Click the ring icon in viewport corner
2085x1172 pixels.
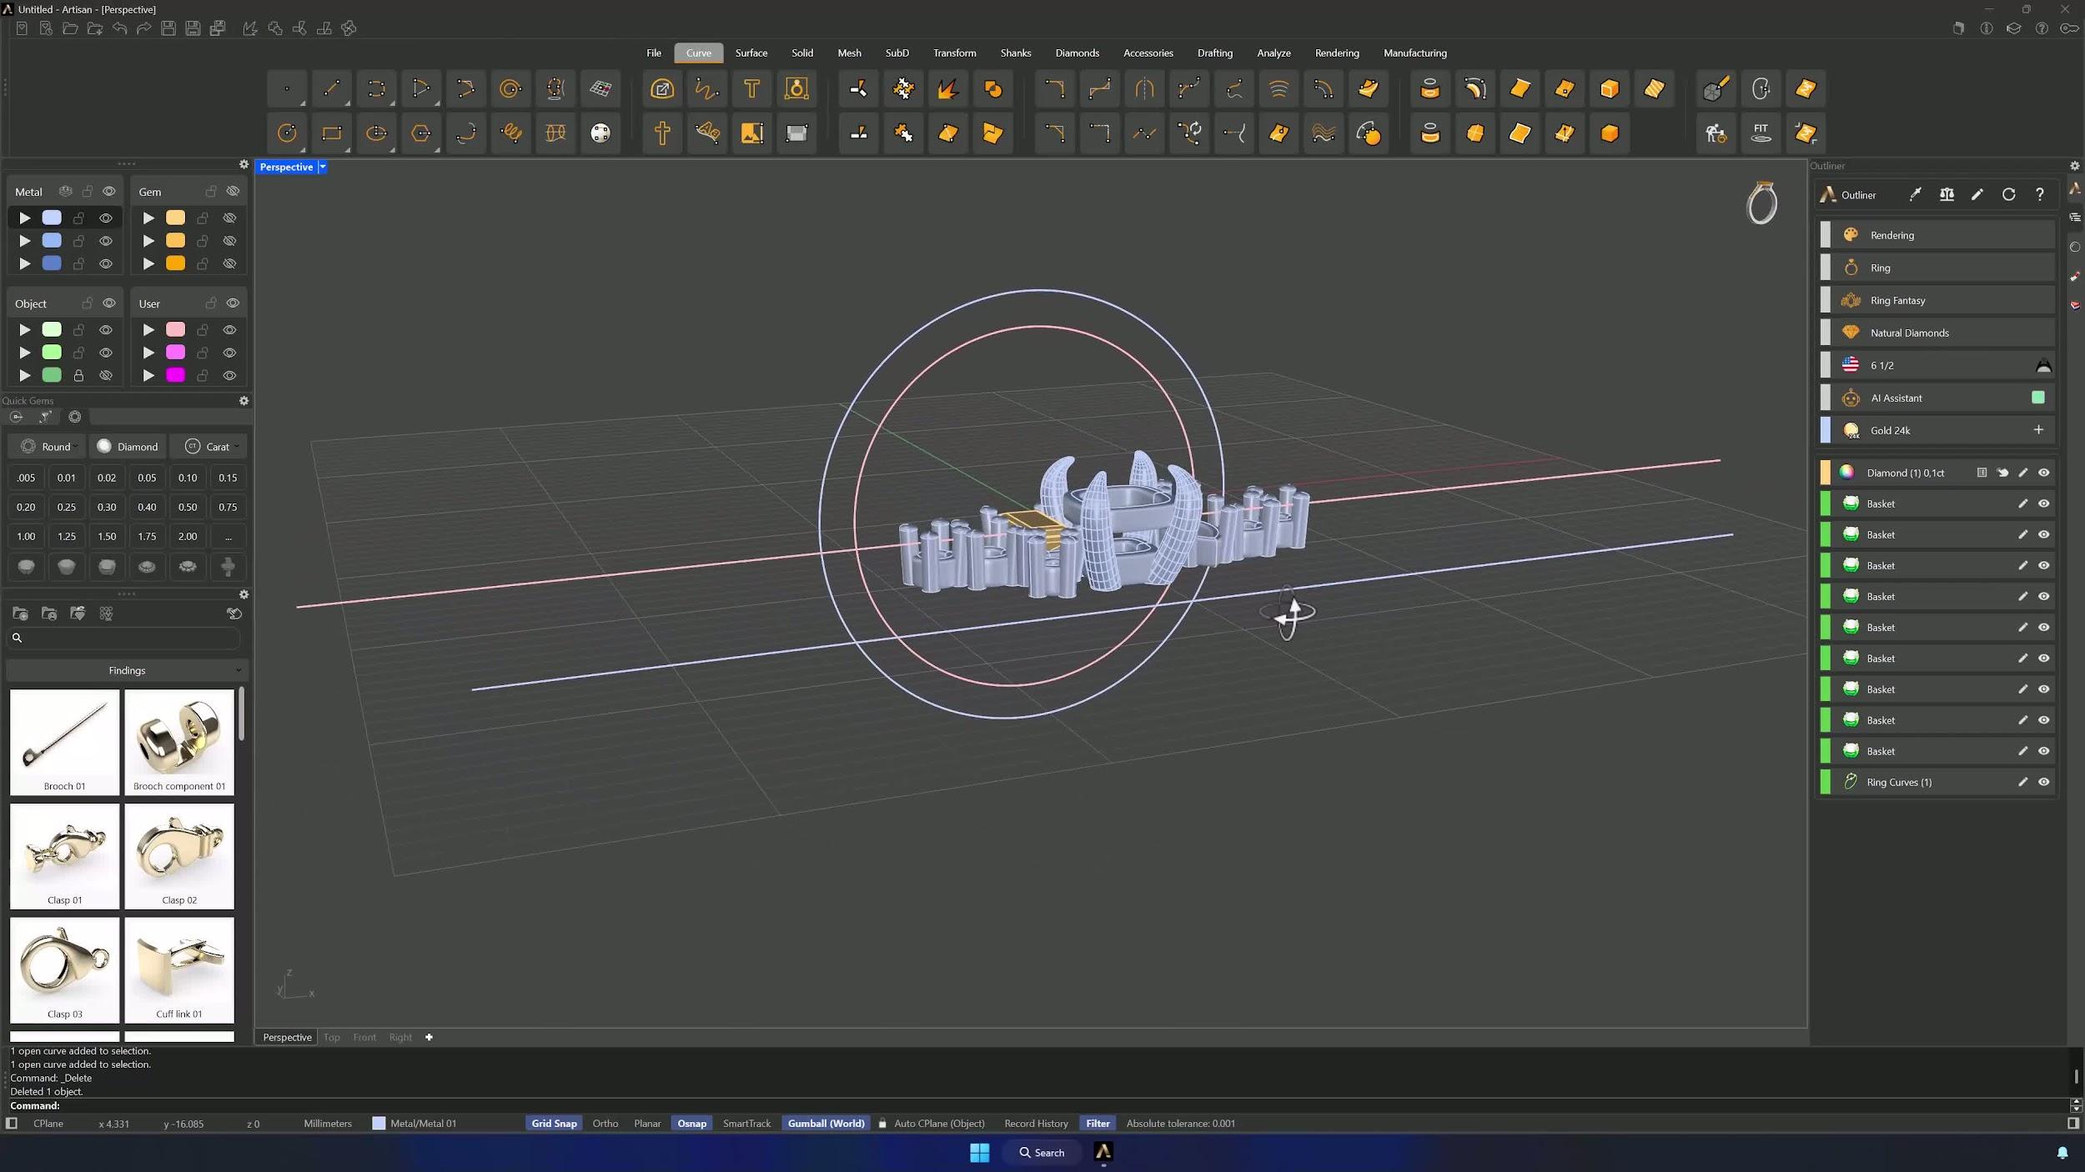(x=1761, y=203)
